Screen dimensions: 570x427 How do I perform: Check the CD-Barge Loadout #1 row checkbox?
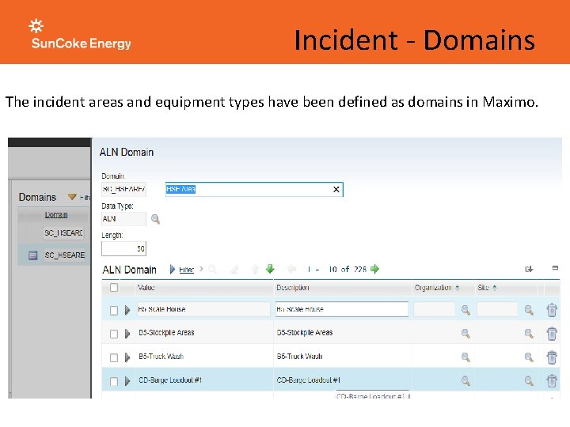114,381
